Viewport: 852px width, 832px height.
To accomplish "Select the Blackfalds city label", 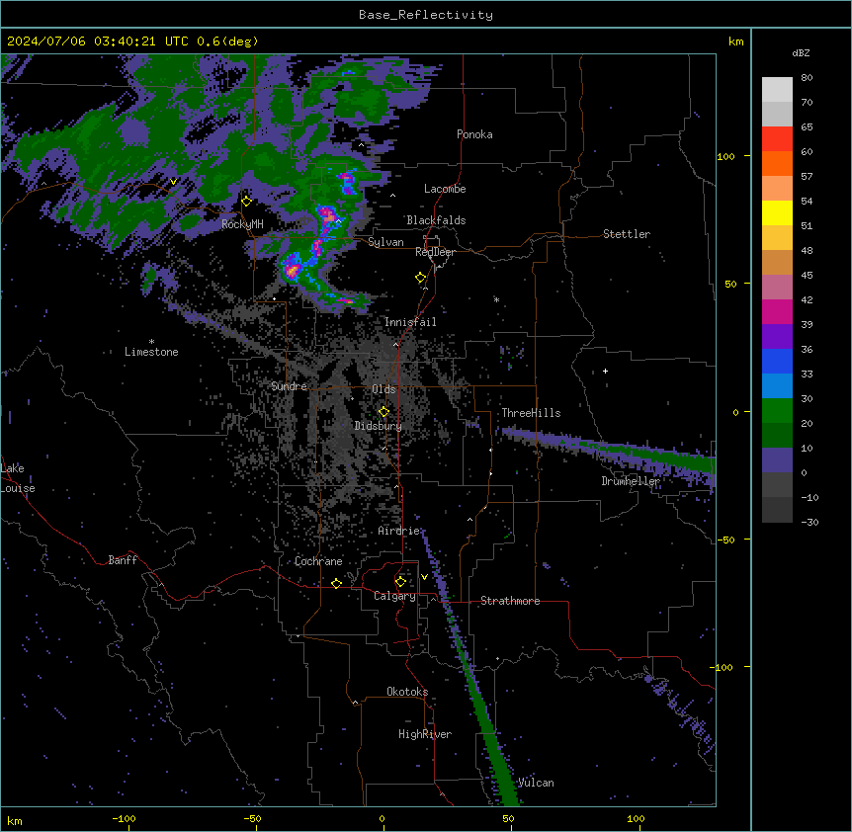I will tap(436, 220).
